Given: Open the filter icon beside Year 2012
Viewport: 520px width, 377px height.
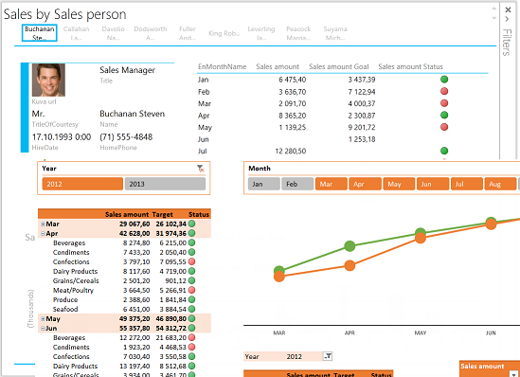Looking at the screenshot, I should [328, 356].
